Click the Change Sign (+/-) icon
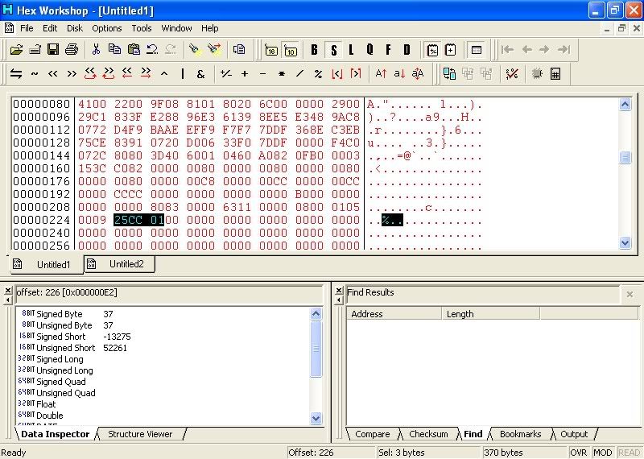Image resolution: width=644 pixels, height=459 pixels. coord(226,74)
